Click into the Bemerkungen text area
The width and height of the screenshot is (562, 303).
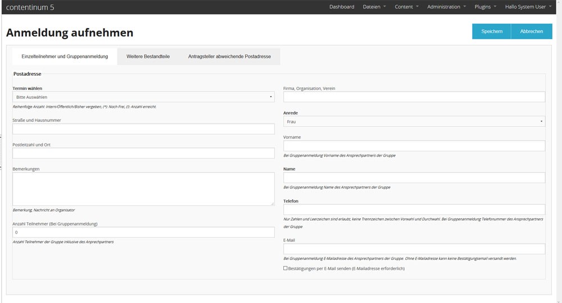(143, 189)
